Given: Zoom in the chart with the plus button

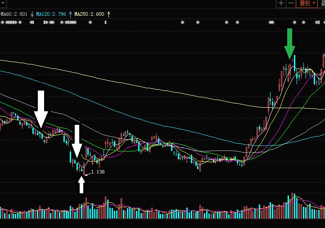Looking at the screenshot, I should [281, 3].
